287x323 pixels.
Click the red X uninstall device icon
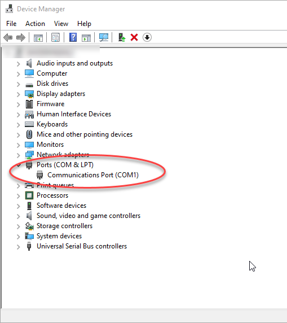pyautogui.click(x=134, y=37)
